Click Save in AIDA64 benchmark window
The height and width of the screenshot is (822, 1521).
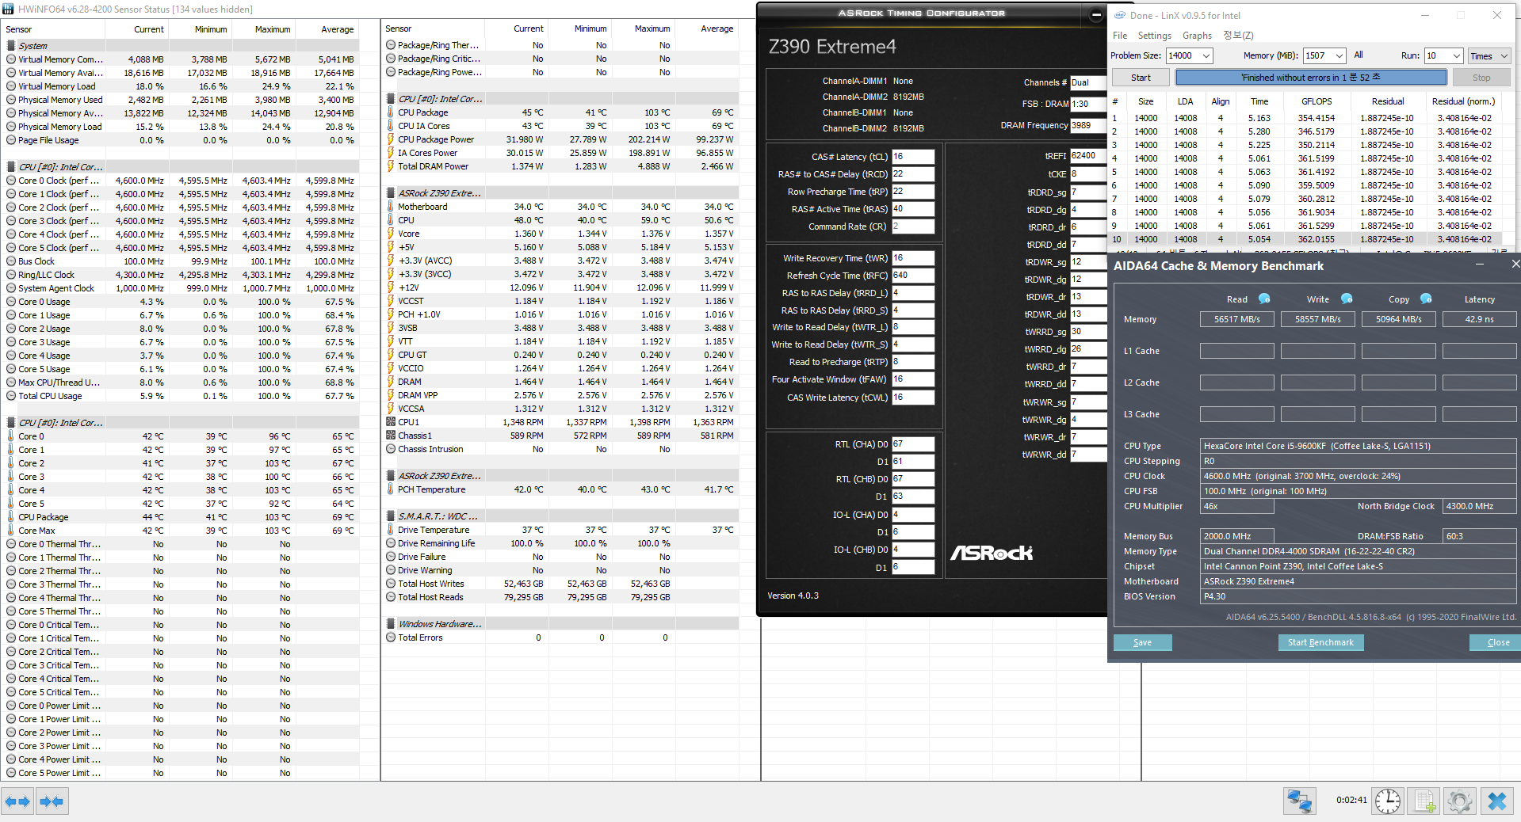coord(1142,642)
